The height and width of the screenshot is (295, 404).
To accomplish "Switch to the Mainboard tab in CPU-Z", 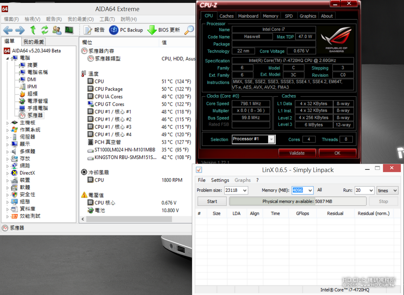I will (x=248, y=16).
